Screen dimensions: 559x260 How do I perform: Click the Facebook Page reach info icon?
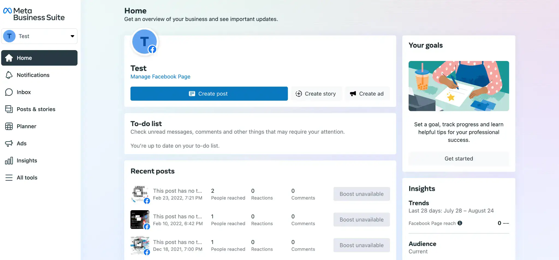pyautogui.click(x=460, y=223)
